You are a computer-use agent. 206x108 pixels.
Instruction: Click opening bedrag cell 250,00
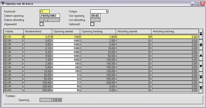[98, 79]
